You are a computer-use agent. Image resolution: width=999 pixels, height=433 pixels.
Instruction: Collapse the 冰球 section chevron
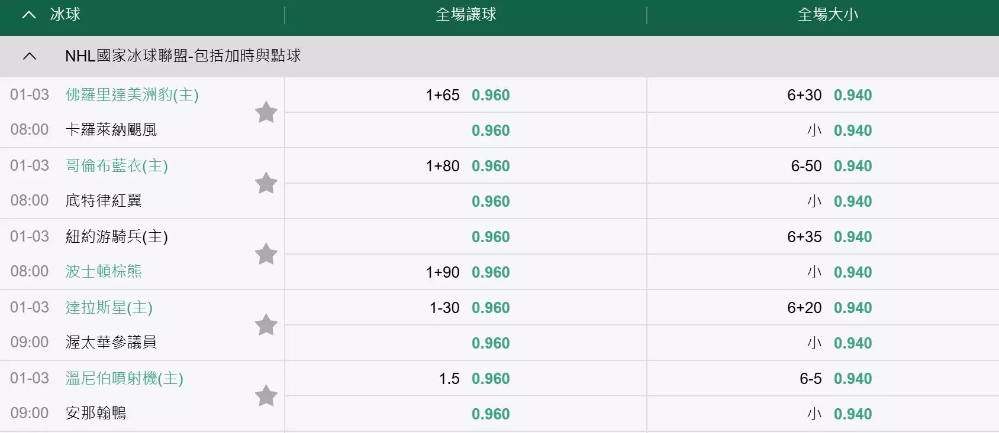click(29, 15)
